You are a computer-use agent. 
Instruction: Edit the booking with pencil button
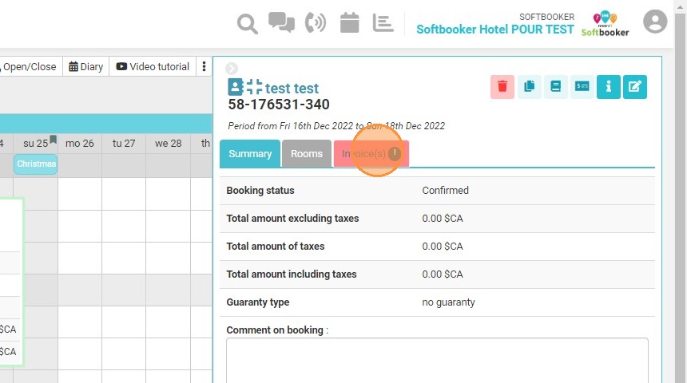point(635,87)
